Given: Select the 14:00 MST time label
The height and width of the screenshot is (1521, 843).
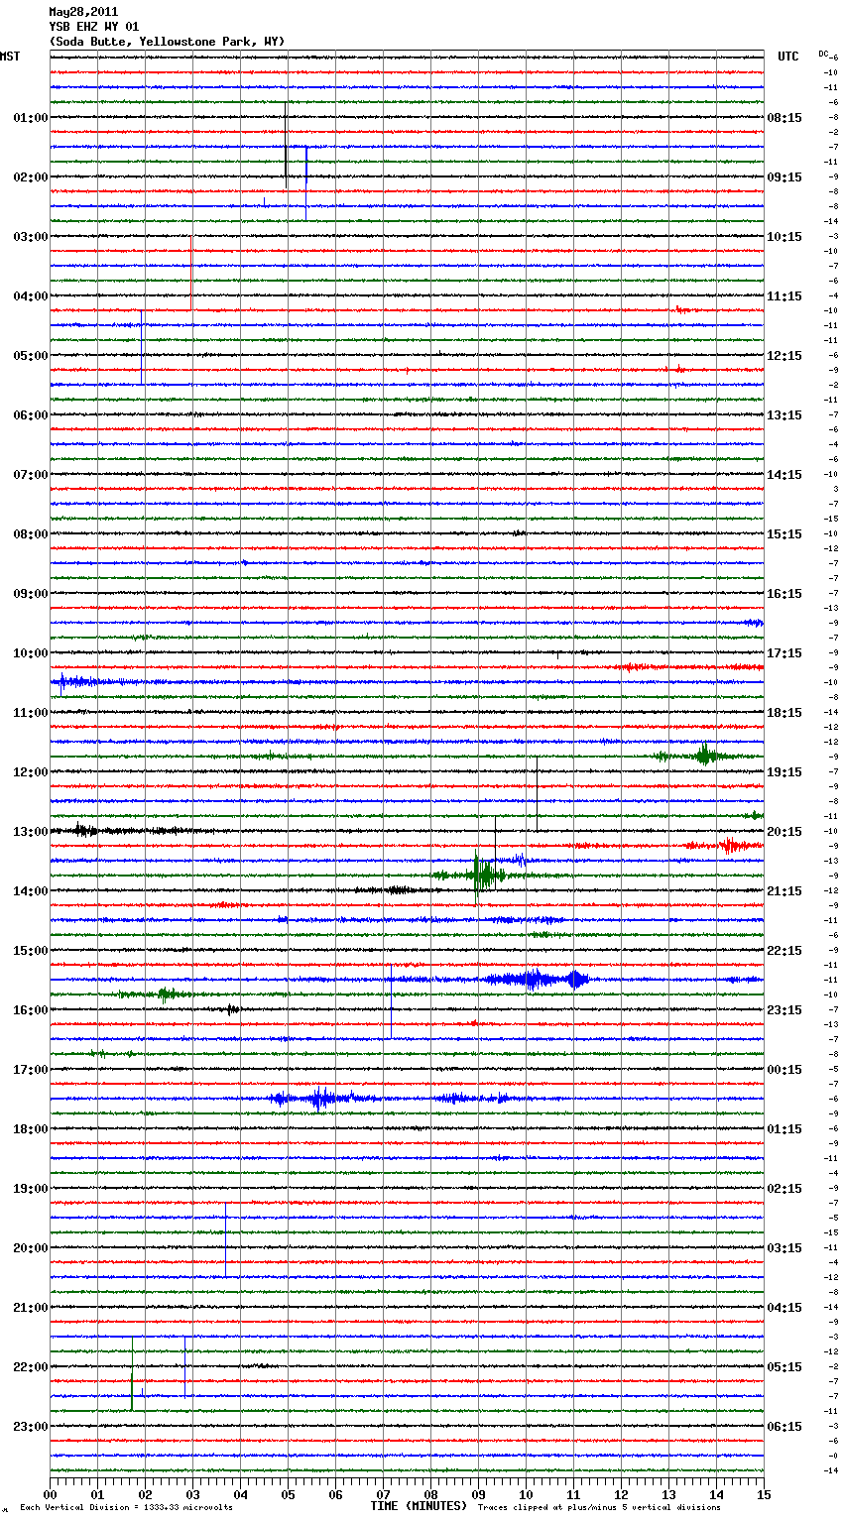Looking at the screenshot, I should tap(30, 891).
